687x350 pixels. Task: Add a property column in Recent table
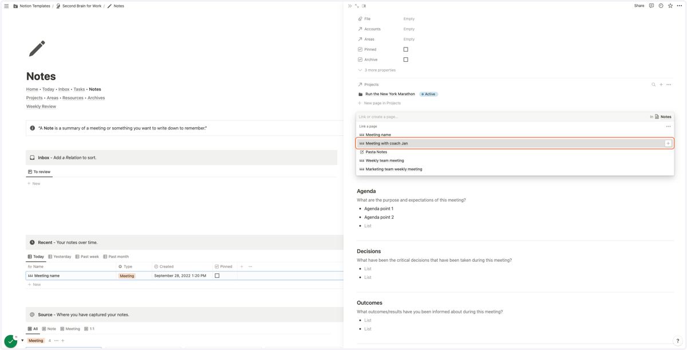point(242,266)
